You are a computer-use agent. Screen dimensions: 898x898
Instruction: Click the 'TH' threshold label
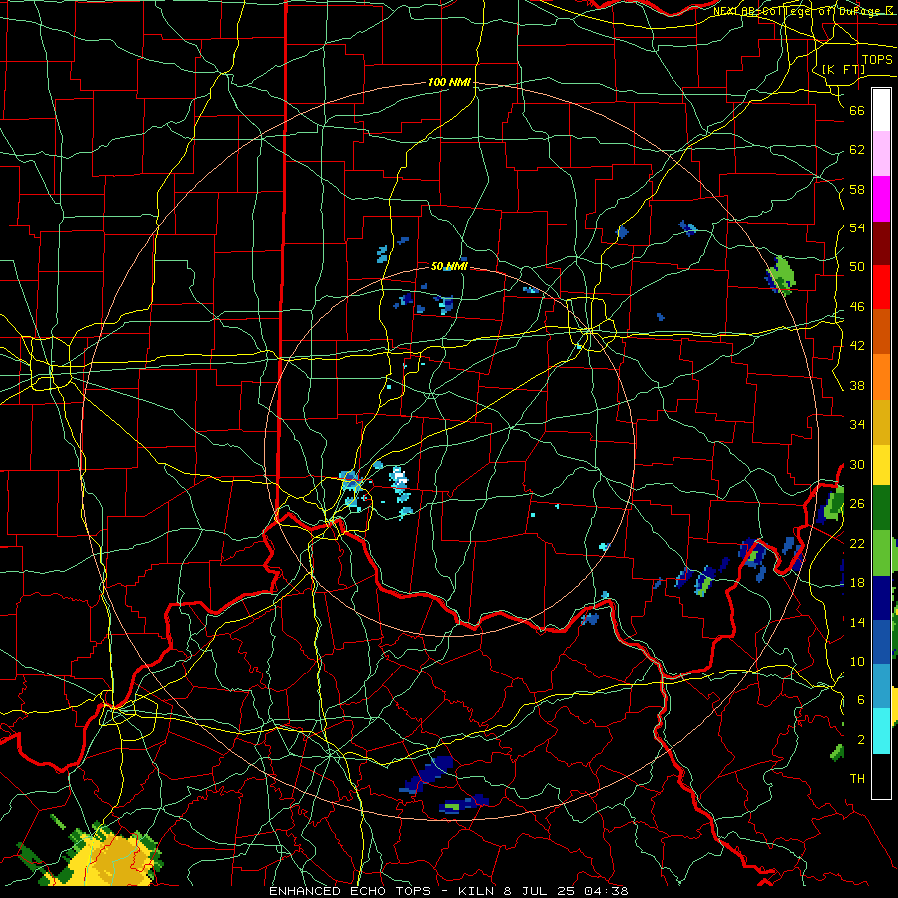point(857,778)
